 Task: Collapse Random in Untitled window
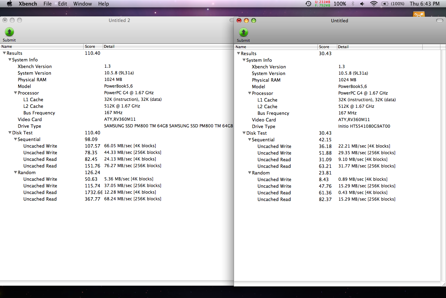249,173
